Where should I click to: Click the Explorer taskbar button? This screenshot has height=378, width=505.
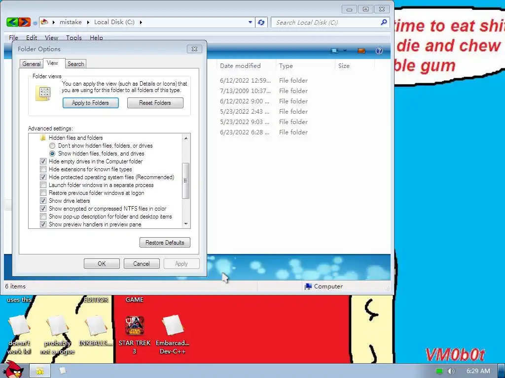pos(40,371)
